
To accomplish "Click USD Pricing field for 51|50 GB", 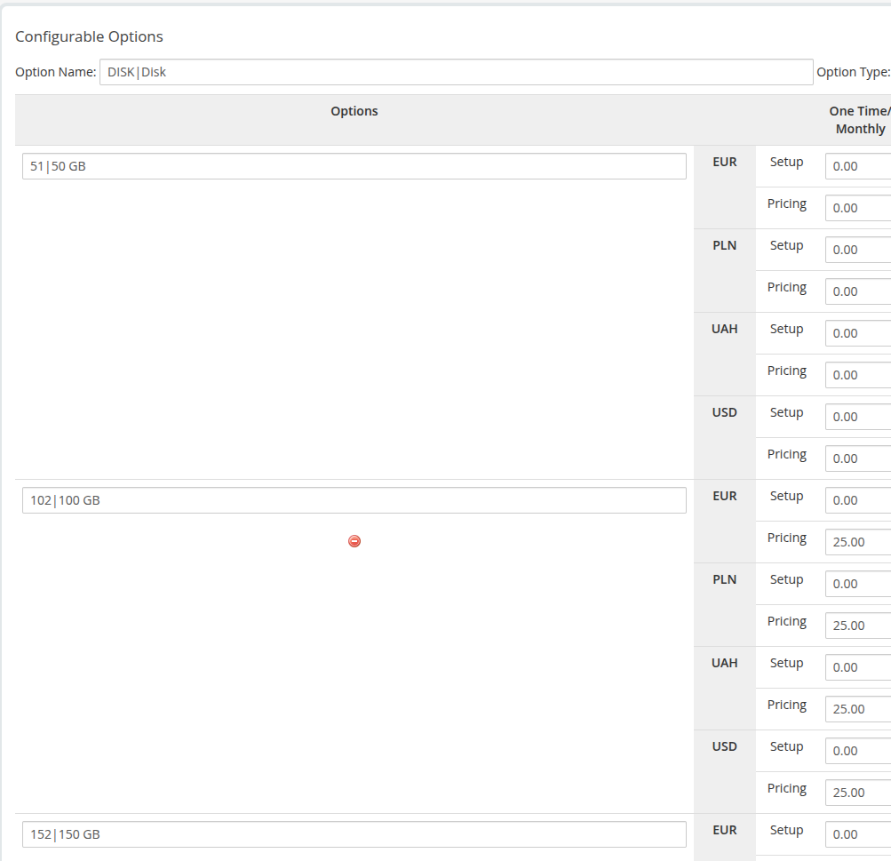I will (x=858, y=458).
